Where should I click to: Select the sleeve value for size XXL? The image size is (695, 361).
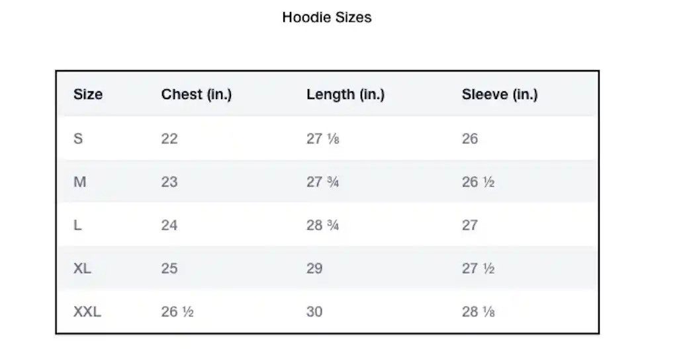pos(478,311)
